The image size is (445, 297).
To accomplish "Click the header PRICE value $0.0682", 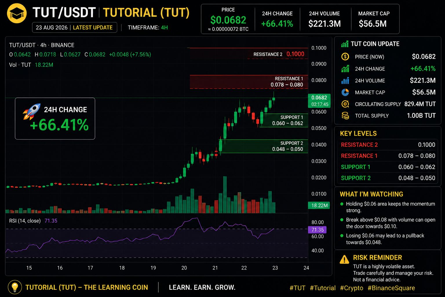I will click(228, 20).
